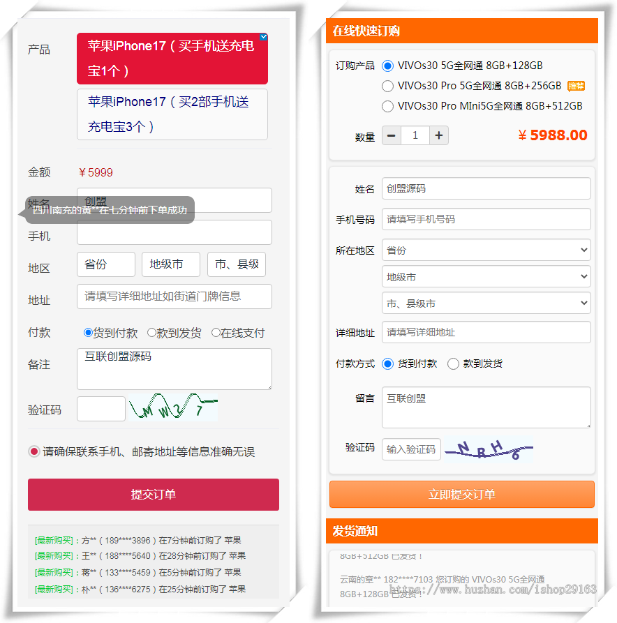The image size is (617, 623).
Task: Expand the 地级市 select in right form
Action: coord(486,276)
